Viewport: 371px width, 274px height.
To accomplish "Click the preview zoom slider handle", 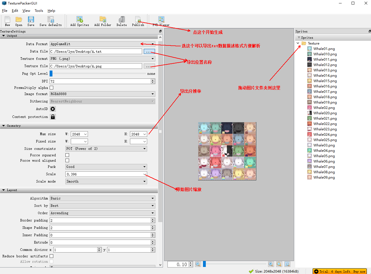I will pyautogui.click(x=204, y=264).
